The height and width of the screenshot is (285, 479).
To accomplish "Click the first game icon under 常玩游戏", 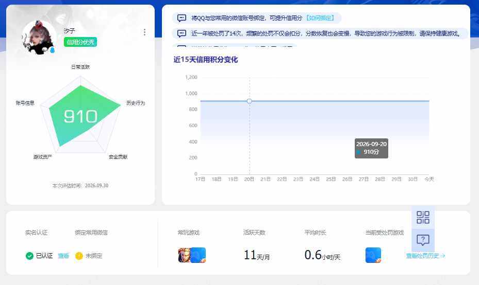I will 184,256.
